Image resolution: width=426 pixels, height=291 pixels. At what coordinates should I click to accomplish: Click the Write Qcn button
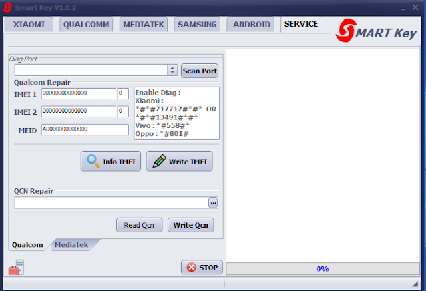point(191,225)
